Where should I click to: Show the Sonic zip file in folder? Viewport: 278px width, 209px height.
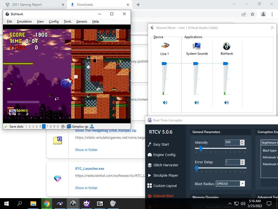[x=86, y=150]
